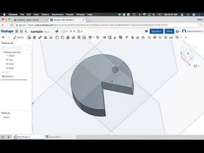Select the Split tool
This screenshot has width=204, height=153.
(110, 37)
